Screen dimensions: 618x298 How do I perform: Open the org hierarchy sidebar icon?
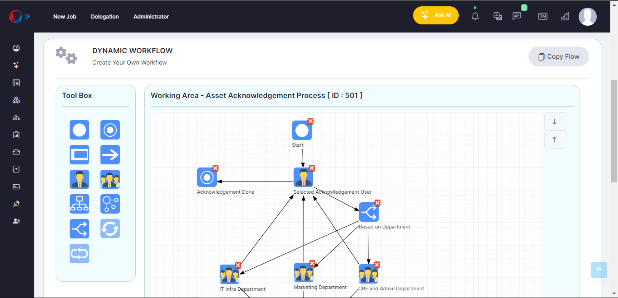pyautogui.click(x=16, y=117)
